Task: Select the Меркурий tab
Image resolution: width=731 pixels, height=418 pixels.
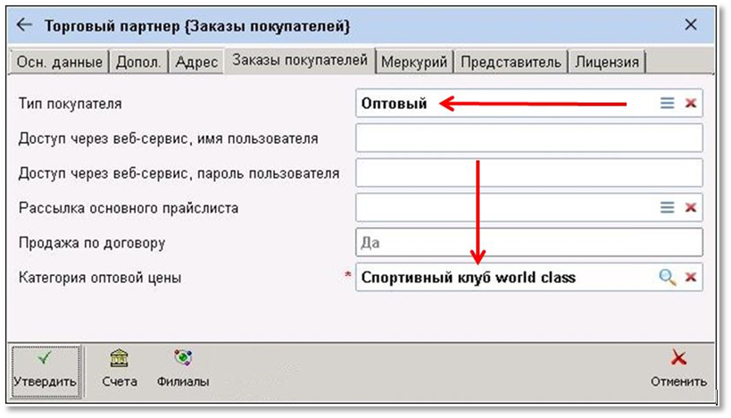Action: coord(415,63)
